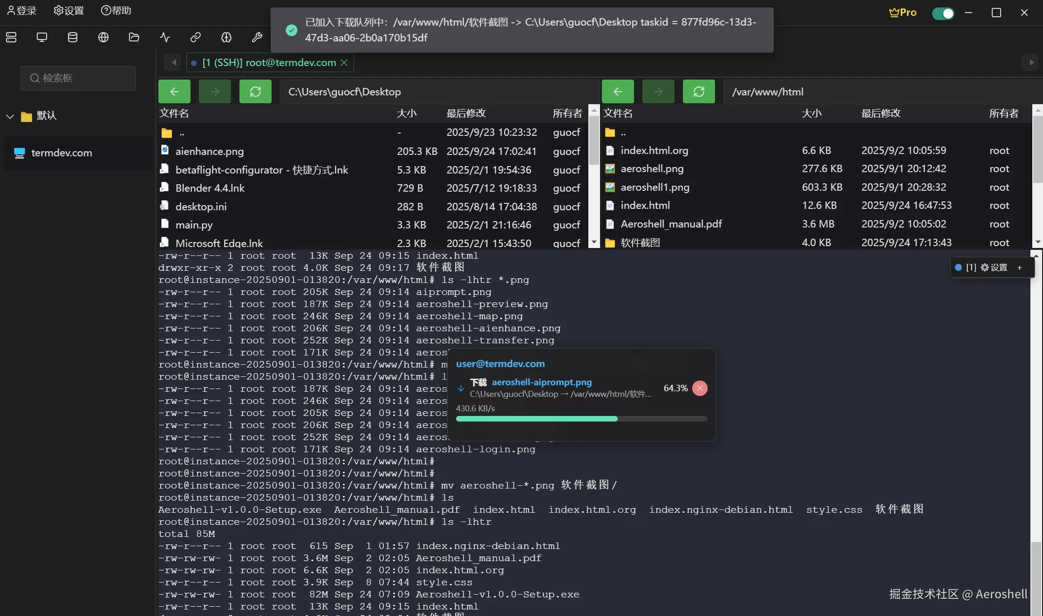Cancel the aeroshell-aiprompt.png download
Screen dimensions: 1043x616
pyautogui.click(x=700, y=388)
